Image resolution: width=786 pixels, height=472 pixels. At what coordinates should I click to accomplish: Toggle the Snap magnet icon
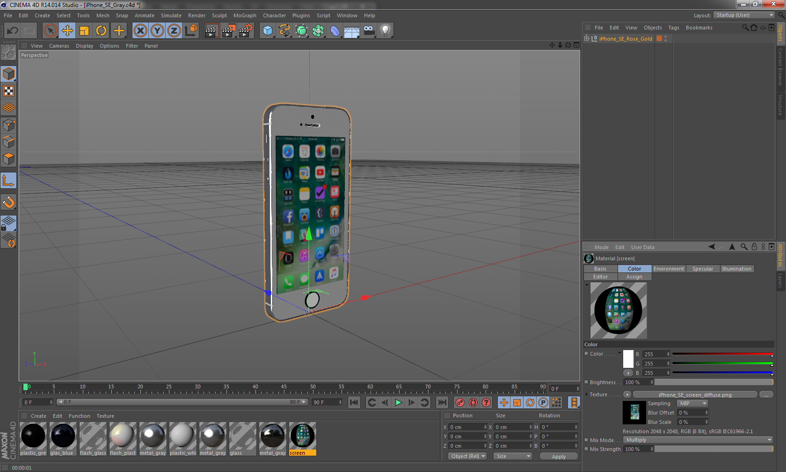9,202
